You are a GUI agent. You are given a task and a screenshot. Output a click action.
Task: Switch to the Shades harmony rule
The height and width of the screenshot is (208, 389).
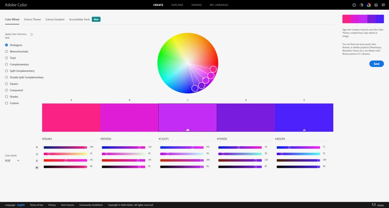pos(12,96)
